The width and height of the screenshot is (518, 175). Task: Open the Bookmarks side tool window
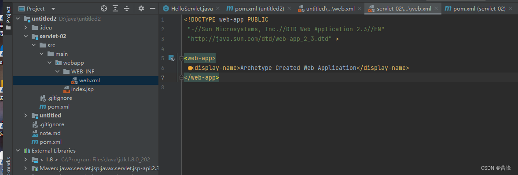(x=8, y=166)
